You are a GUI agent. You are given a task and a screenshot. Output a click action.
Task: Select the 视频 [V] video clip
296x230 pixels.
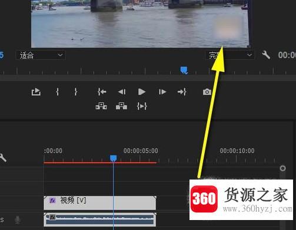100,203
